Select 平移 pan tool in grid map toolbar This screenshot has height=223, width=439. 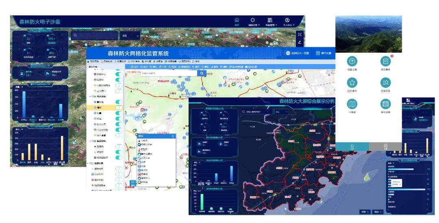tap(163, 67)
